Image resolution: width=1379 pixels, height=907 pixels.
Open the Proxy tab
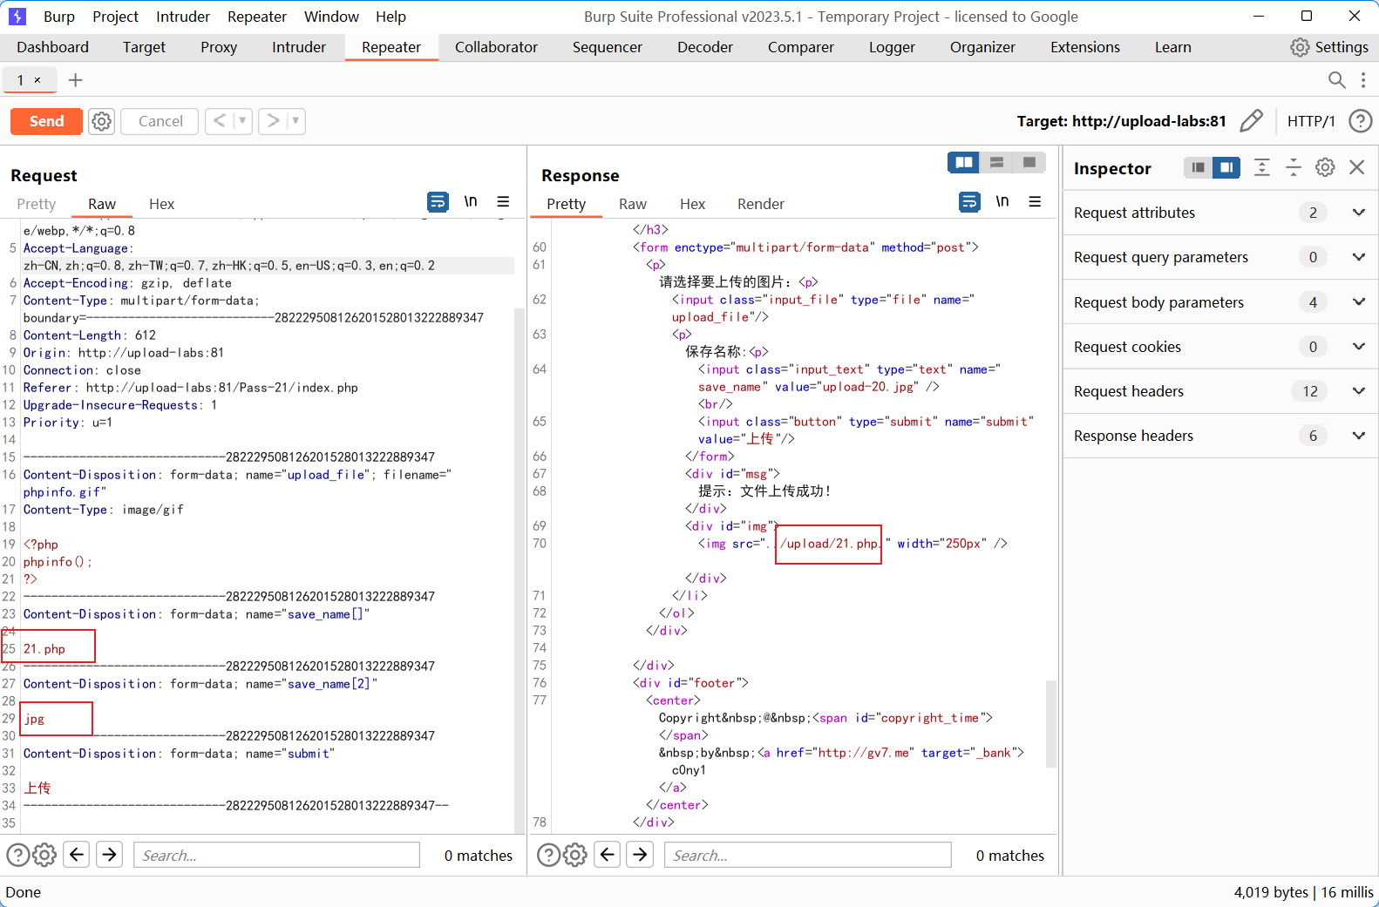[219, 47]
